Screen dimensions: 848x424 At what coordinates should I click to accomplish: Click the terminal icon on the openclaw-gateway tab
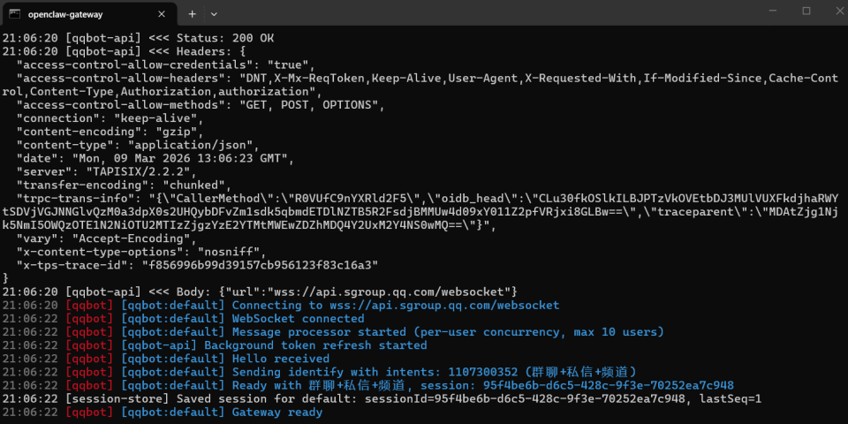[14, 11]
